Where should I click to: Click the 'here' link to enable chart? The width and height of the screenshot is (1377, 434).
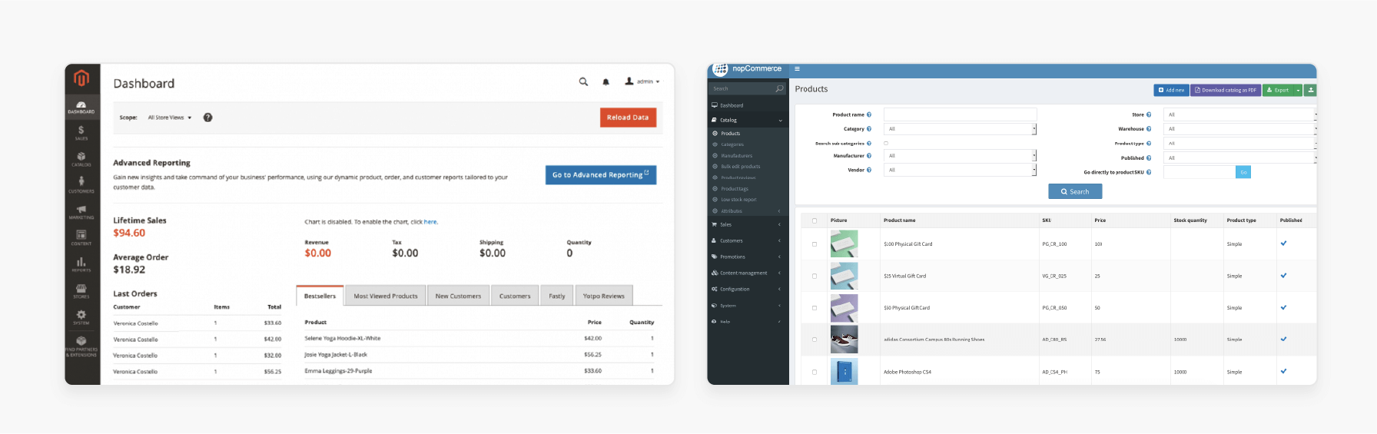[430, 222]
